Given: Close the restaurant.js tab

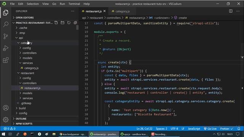Looking at the screenshot, I should pos(104,11).
